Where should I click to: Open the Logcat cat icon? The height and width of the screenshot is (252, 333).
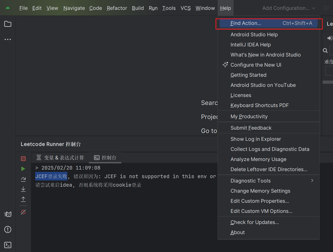[x=8, y=214]
